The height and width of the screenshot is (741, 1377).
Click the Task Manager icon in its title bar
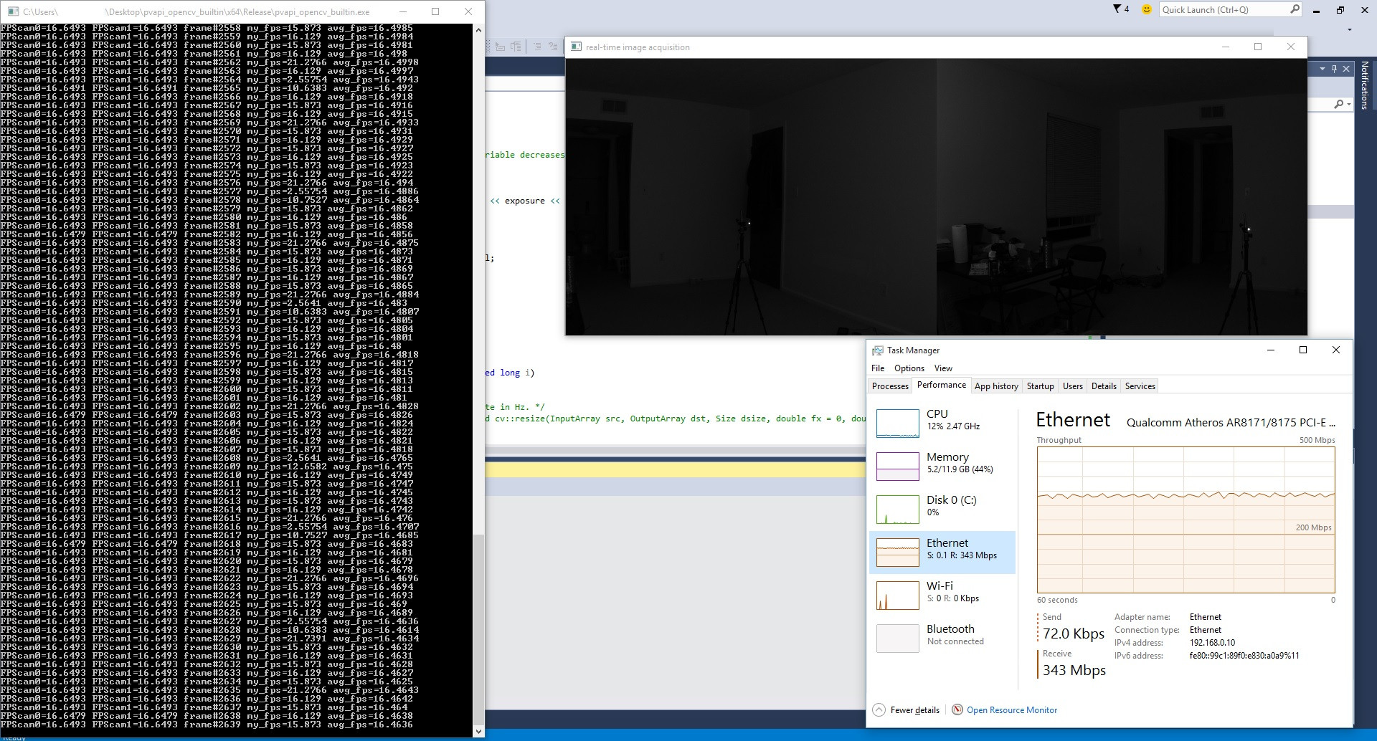click(x=878, y=350)
